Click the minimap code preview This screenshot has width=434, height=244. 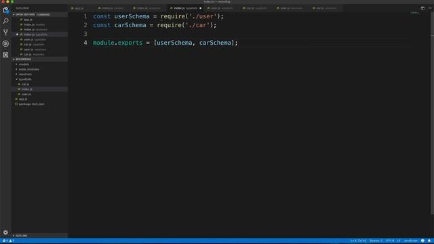coord(415,13)
